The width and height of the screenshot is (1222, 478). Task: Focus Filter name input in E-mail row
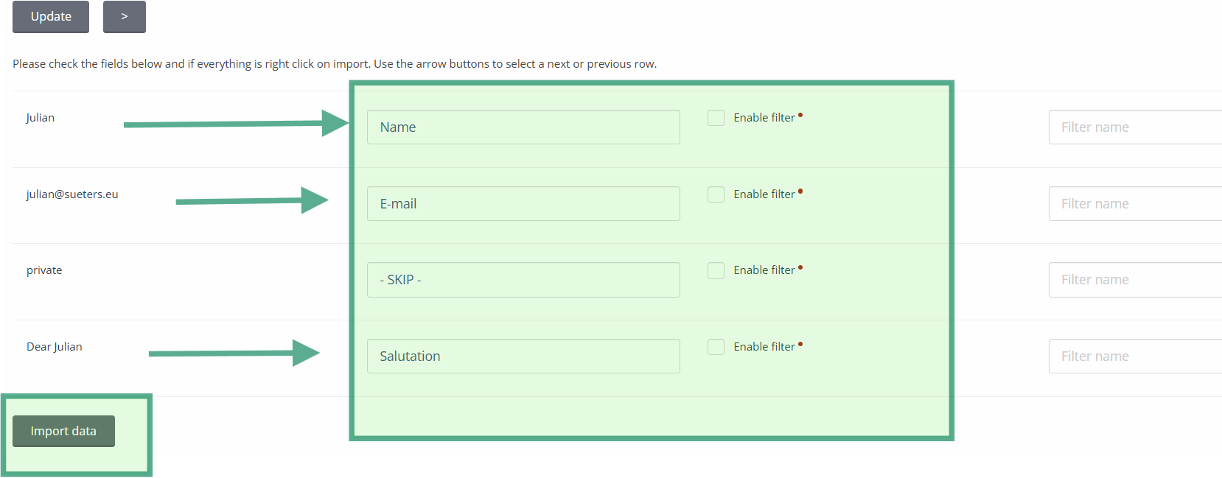1135,204
